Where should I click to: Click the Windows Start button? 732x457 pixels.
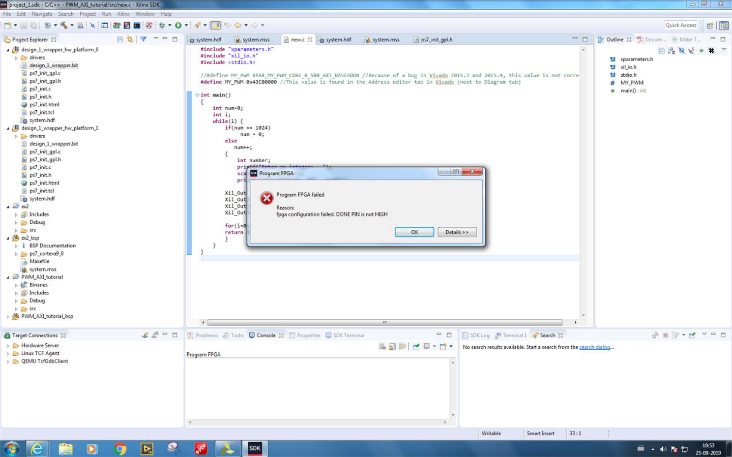pyautogui.click(x=11, y=448)
